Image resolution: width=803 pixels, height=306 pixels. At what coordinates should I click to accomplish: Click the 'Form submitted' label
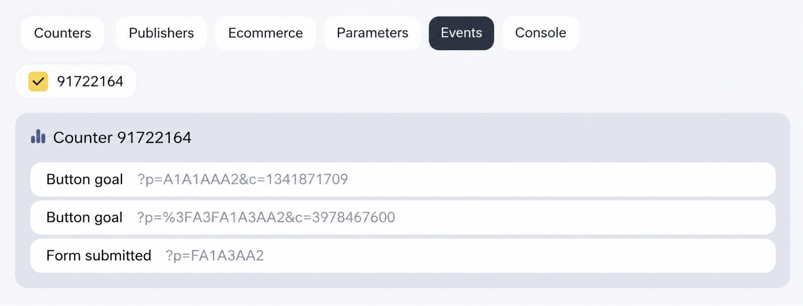pyautogui.click(x=98, y=255)
